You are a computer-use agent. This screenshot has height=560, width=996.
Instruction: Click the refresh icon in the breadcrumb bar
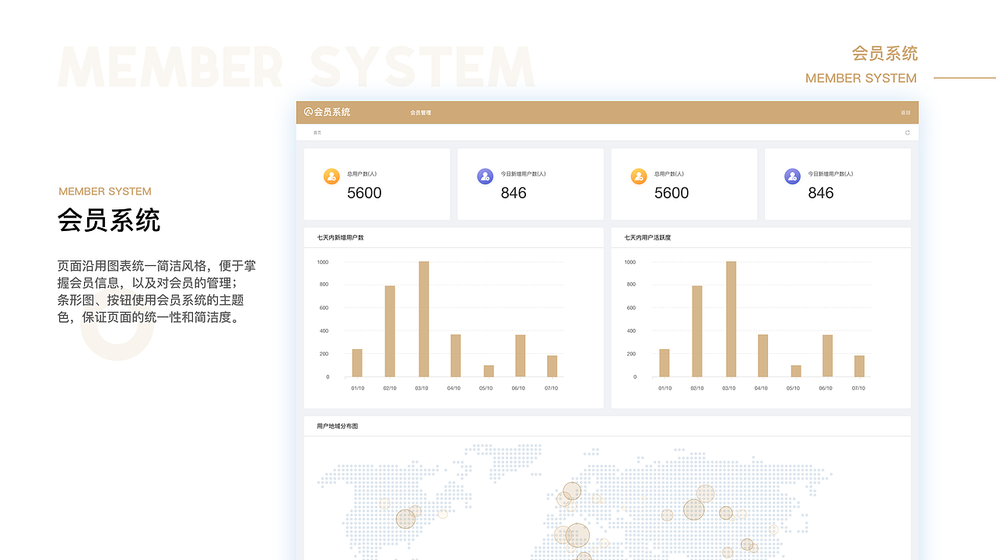tap(907, 133)
